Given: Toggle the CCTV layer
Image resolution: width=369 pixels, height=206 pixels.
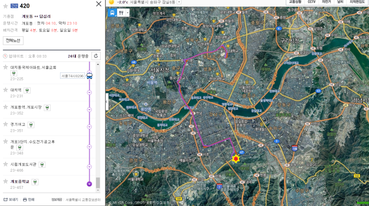Looking at the screenshot, I should (x=312, y=2).
